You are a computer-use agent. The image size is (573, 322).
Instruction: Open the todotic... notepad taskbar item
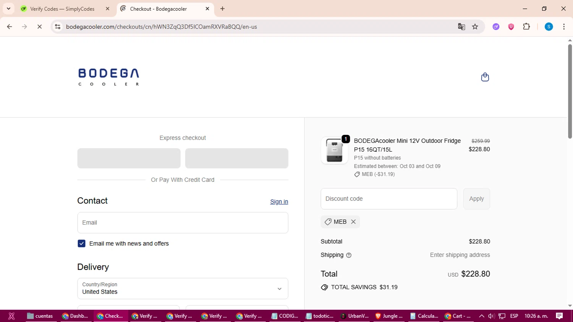[320, 316]
